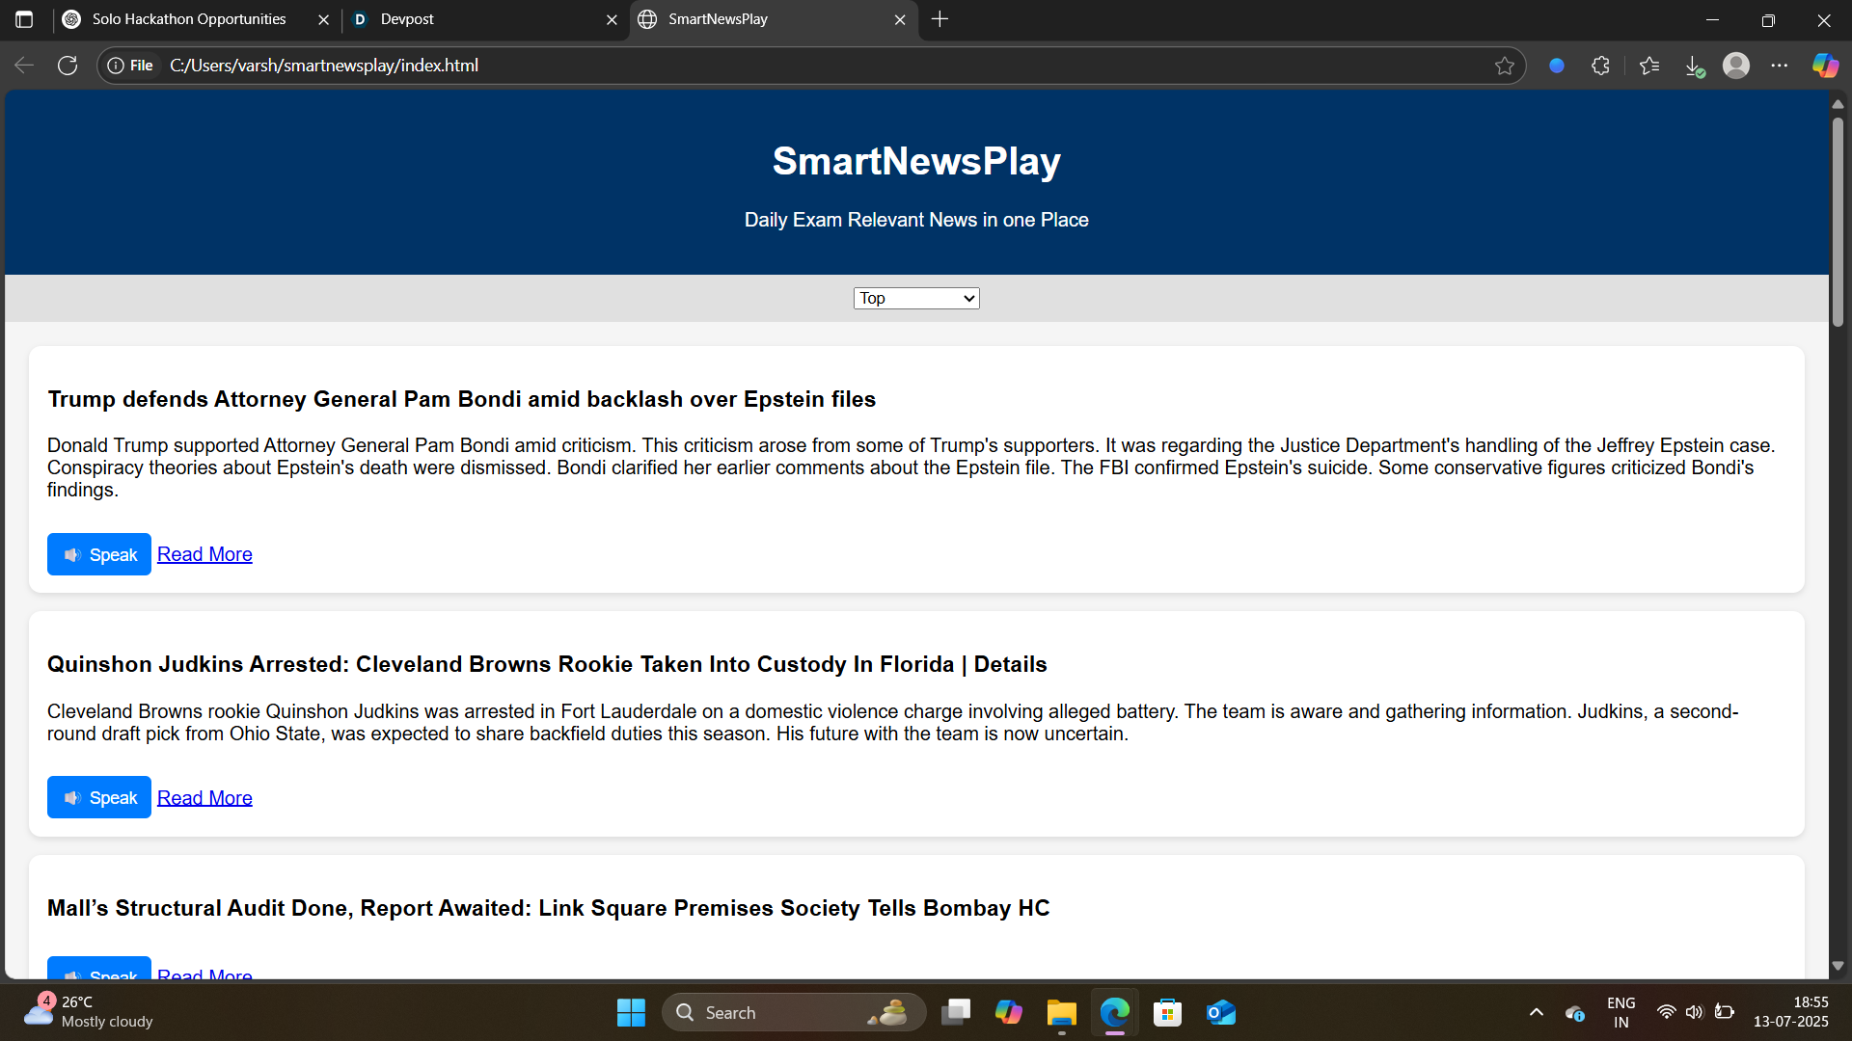Image resolution: width=1852 pixels, height=1041 pixels.
Task: Open Read More for Quinshon Judkins article
Action: [x=204, y=798]
